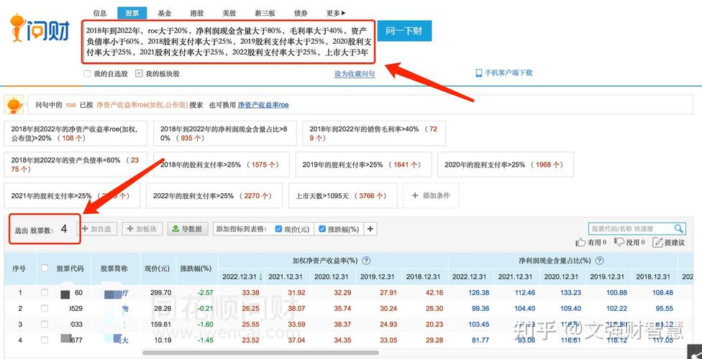Open help icon beside 净利润现金含量占比(%)
The width and height of the screenshot is (702, 359).
tap(599, 261)
